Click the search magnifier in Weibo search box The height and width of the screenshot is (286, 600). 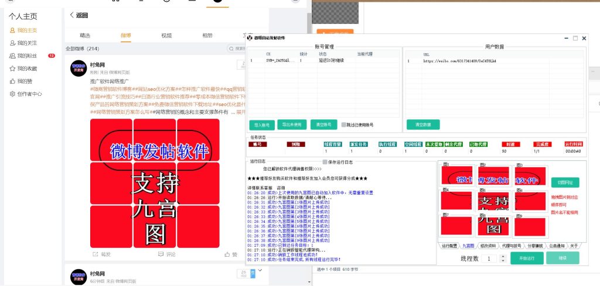click(x=231, y=49)
